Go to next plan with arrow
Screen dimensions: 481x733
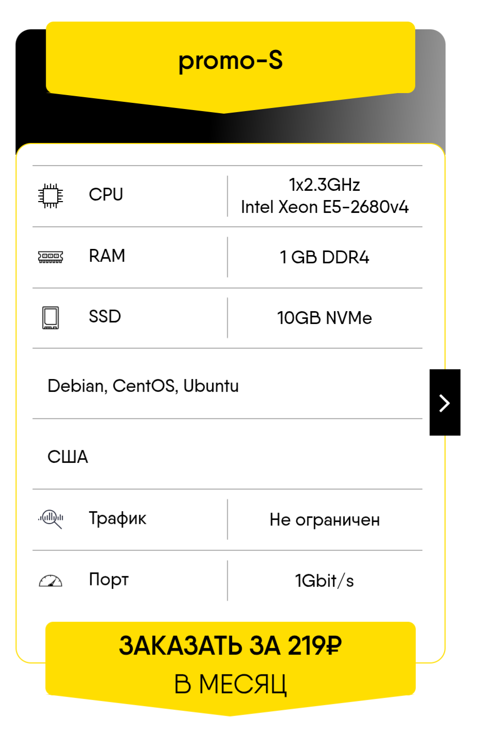tap(445, 402)
